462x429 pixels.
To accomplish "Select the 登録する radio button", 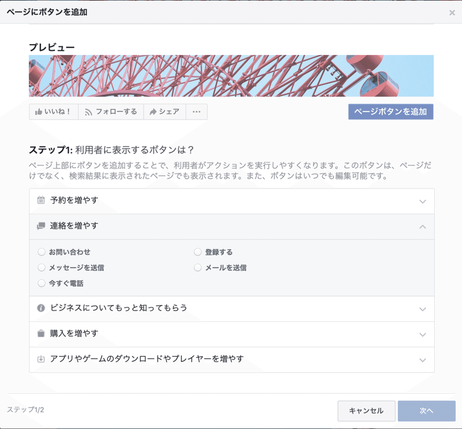I will (x=198, y=252).
